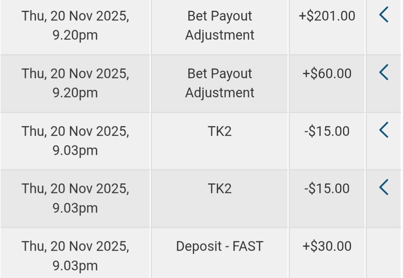404x278 pixels.
Task: Click date of TK2 row beneath $60.00 payout
Action: 75,140
